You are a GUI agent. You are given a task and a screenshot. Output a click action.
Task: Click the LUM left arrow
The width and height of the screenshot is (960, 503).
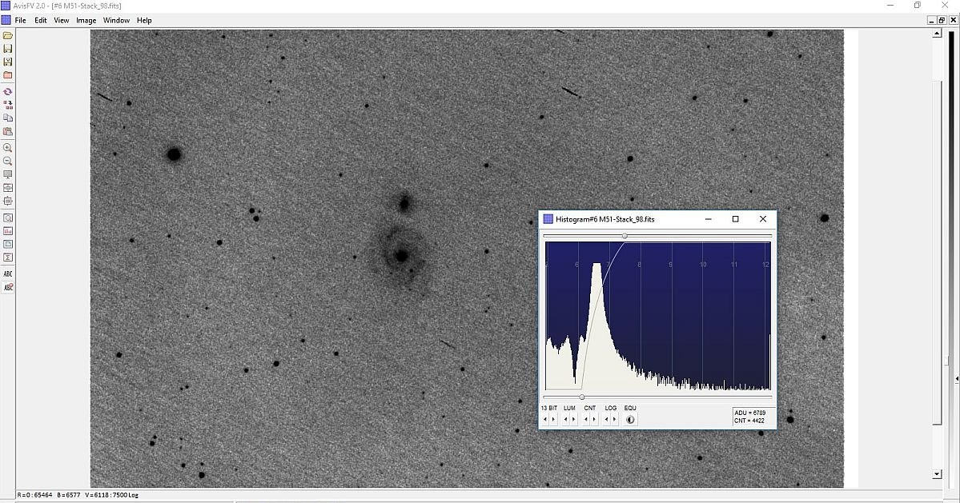(x=565, y=419)
